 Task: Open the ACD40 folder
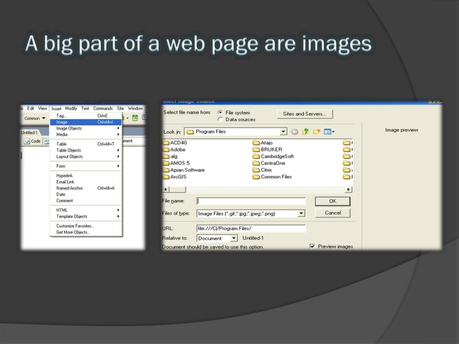(x=175, y=143)
